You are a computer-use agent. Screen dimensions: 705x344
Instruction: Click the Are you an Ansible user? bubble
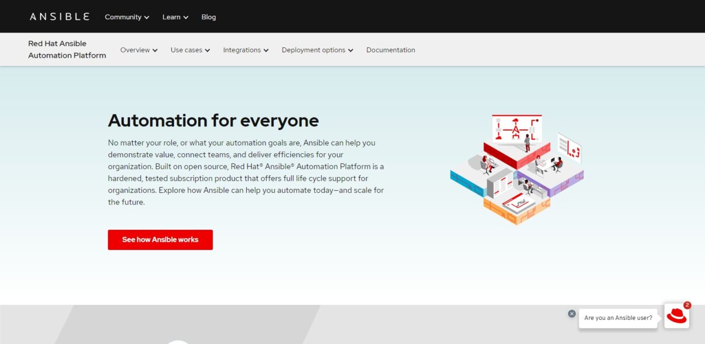(618, 318)
